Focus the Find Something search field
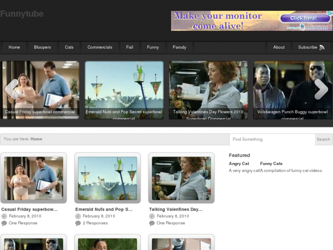Viewport: 333px width, 250px height. point(272,139)
